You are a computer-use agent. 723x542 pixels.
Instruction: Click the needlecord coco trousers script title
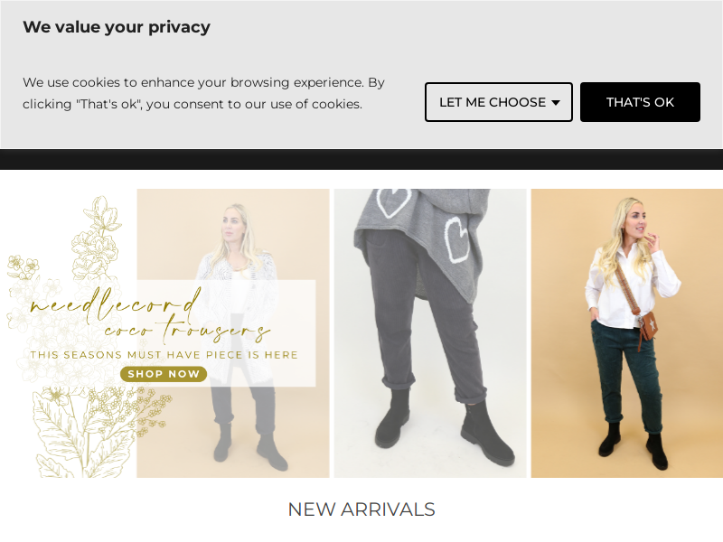[150, 316]
